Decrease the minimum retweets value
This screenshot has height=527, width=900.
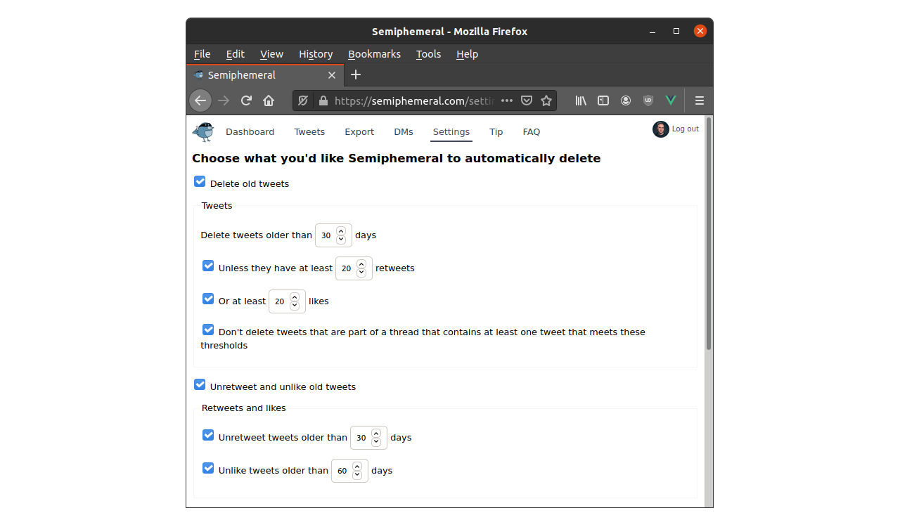point(361,273)
